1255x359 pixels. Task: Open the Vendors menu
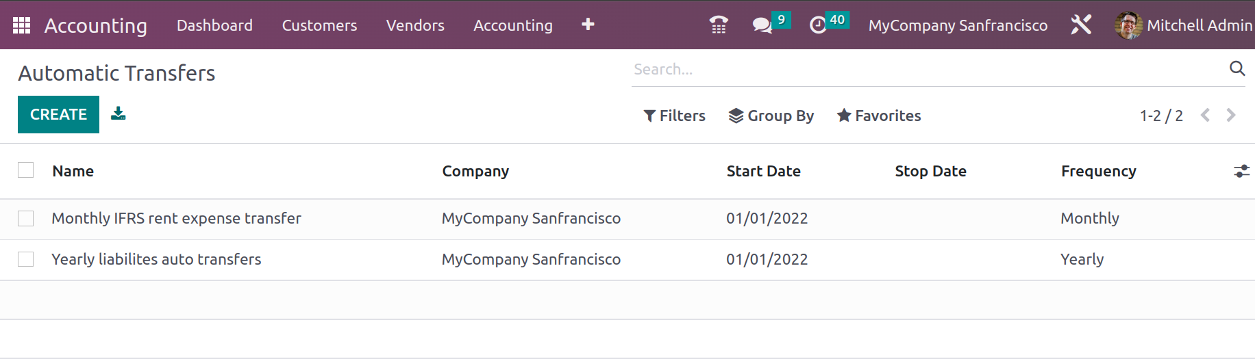pyautogui.click(x=415, y=25)
